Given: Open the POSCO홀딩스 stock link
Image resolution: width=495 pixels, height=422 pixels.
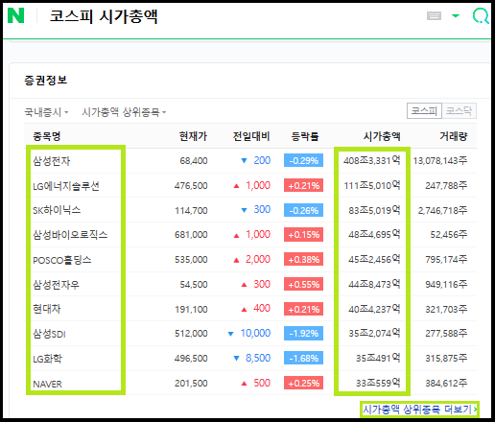Looking at the screenshot, I should point(62,260).
